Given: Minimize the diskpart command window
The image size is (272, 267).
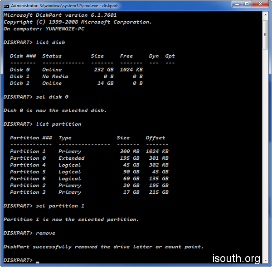Looking at the screenshot, I should [237, 4].
